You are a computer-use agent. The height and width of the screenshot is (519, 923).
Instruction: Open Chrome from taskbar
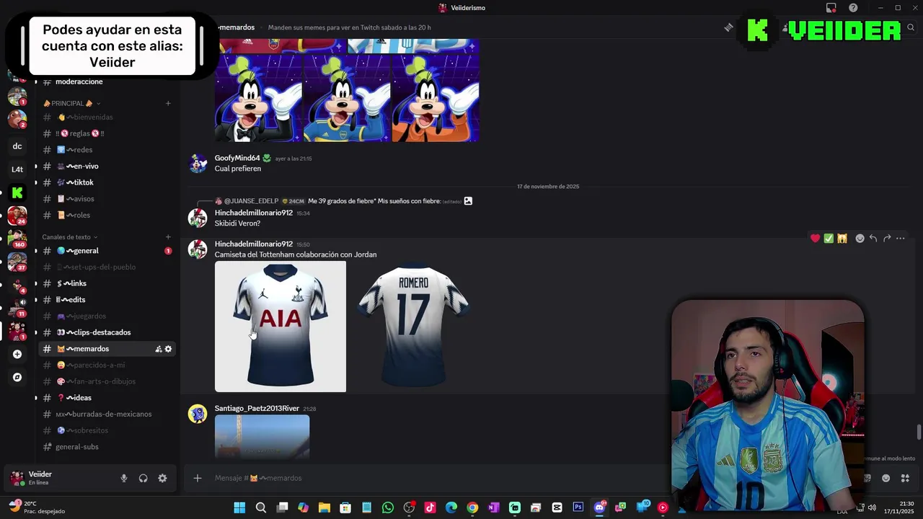click(x=472, y=507)
